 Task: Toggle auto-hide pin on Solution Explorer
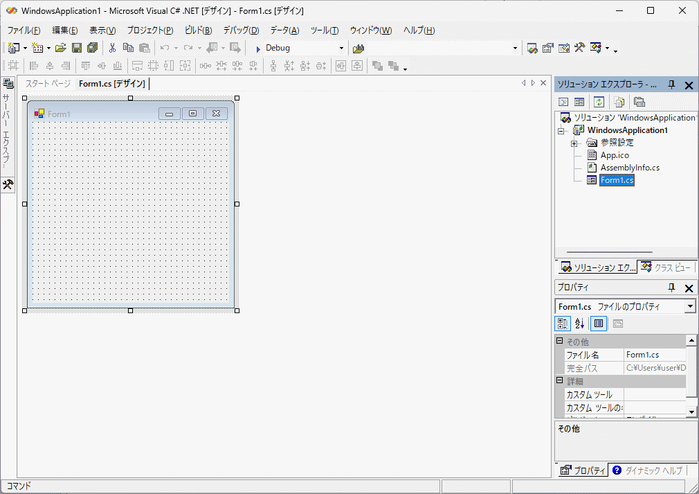click(671, 85)
